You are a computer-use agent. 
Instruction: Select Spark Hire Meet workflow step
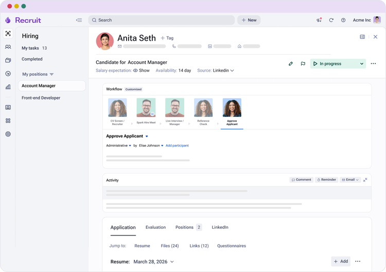click(146, 111)
